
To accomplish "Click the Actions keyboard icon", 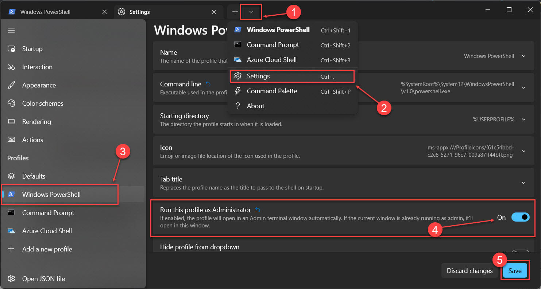I will (11, 140).
